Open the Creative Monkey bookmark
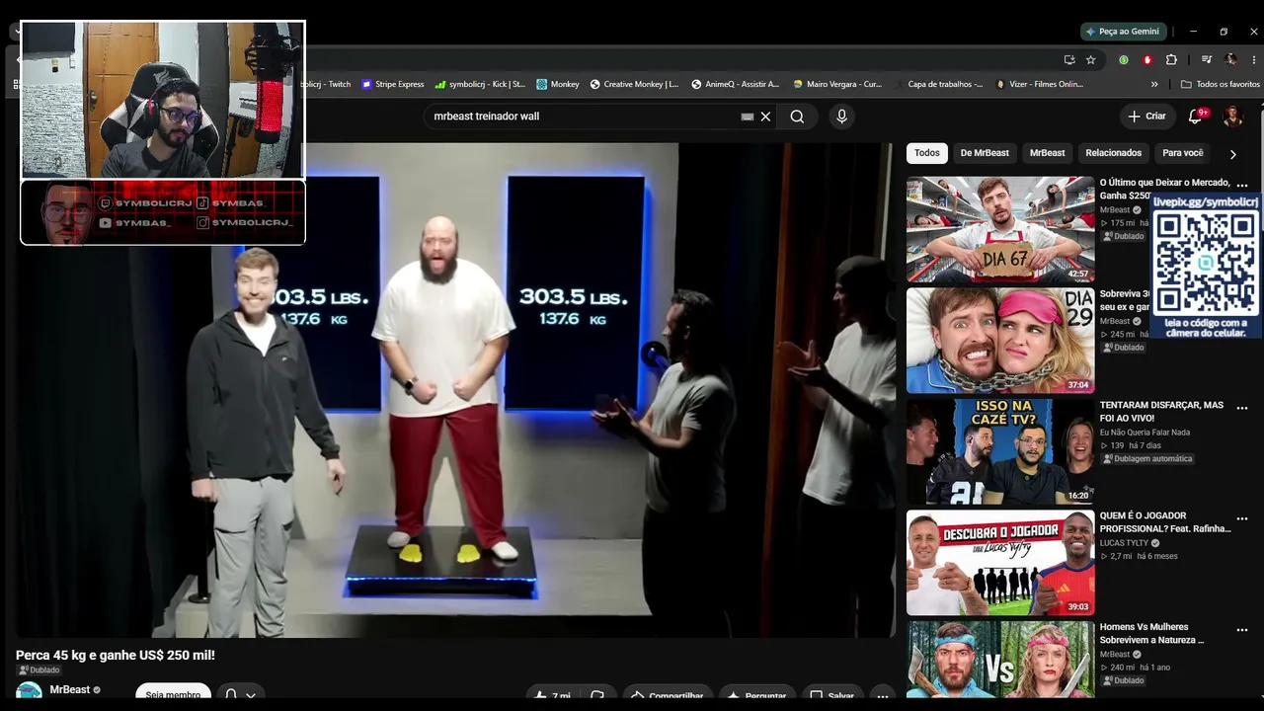This screenshot has width=1264, height=711. [x=635, y=85]
